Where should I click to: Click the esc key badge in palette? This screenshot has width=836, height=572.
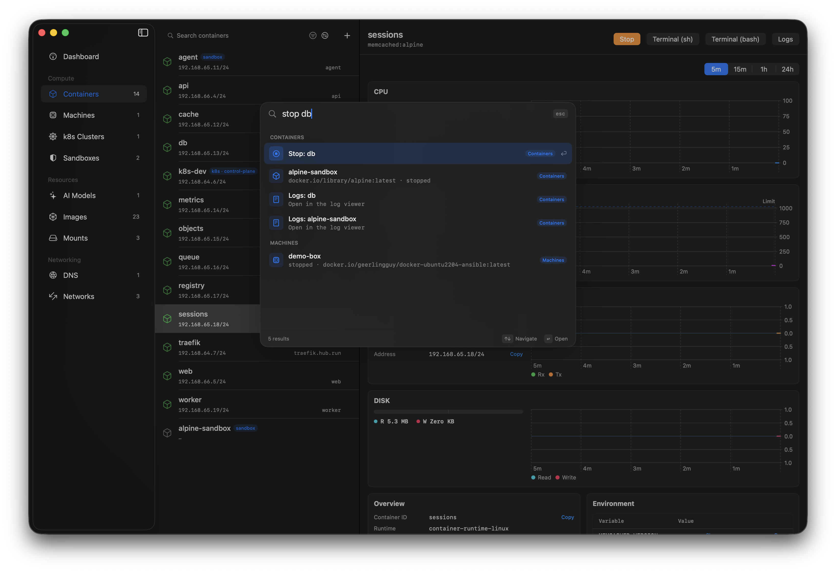pos(560,114)
